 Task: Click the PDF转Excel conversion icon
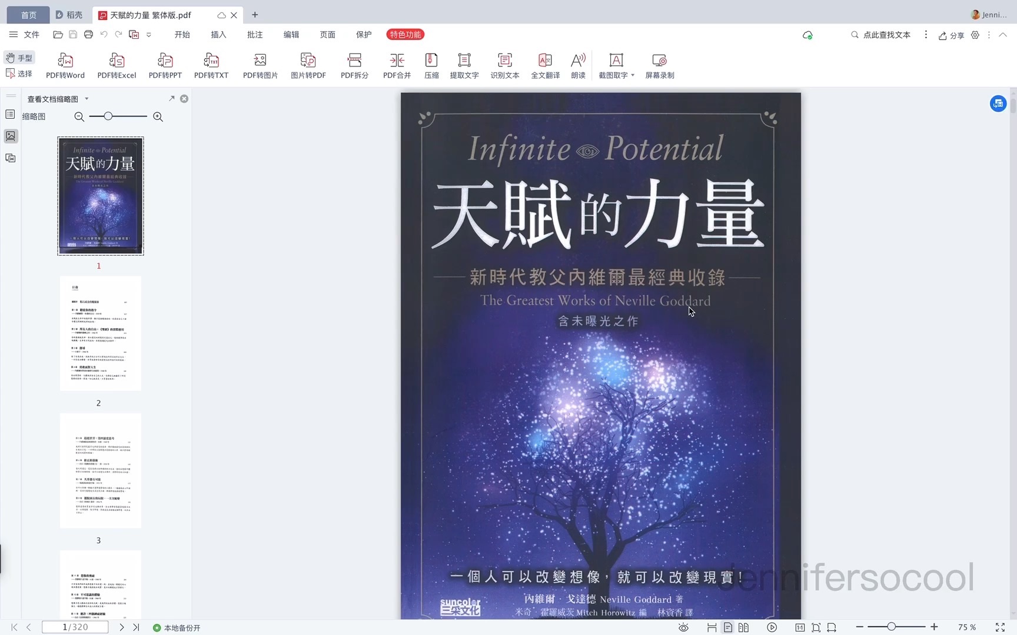[117, 66]
